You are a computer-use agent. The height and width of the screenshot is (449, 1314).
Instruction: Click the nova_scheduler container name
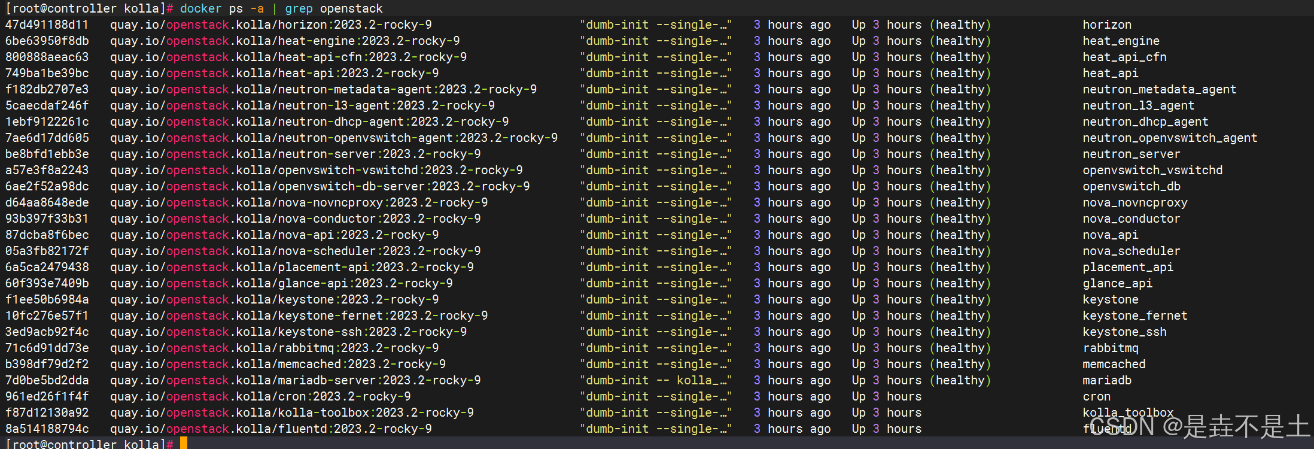tap(1131, 251)
